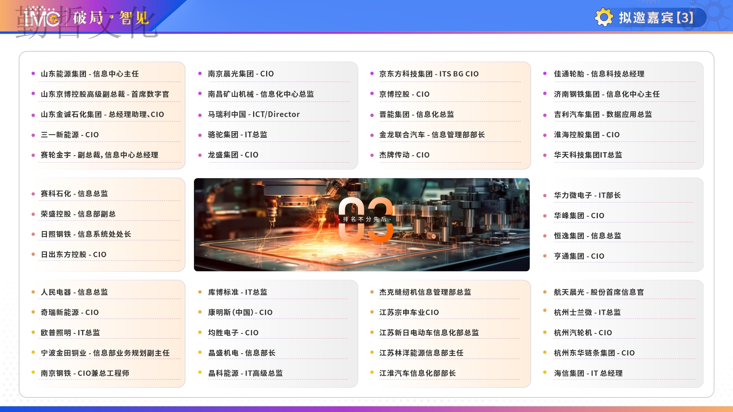Select 江苏宗申车业CIO
The width and height of the screenshot is (733, 412).
click(409, 312)
